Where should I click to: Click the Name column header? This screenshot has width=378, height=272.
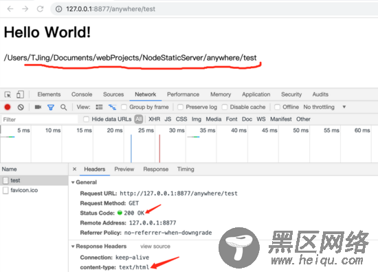click(x=34, y=169)
